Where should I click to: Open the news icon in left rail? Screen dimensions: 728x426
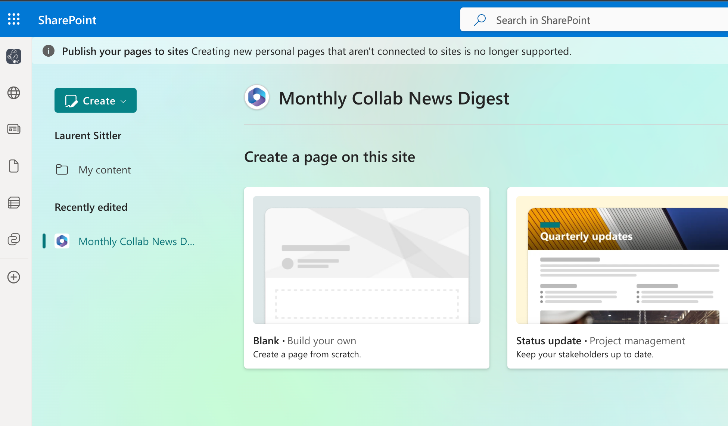tap(14, 129)
